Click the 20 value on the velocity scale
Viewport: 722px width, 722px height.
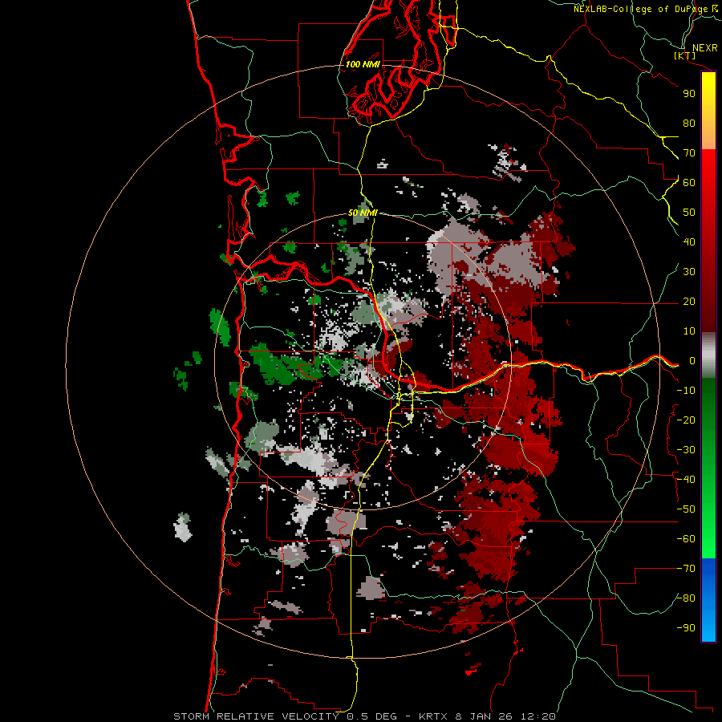click(x=689, y=301)
